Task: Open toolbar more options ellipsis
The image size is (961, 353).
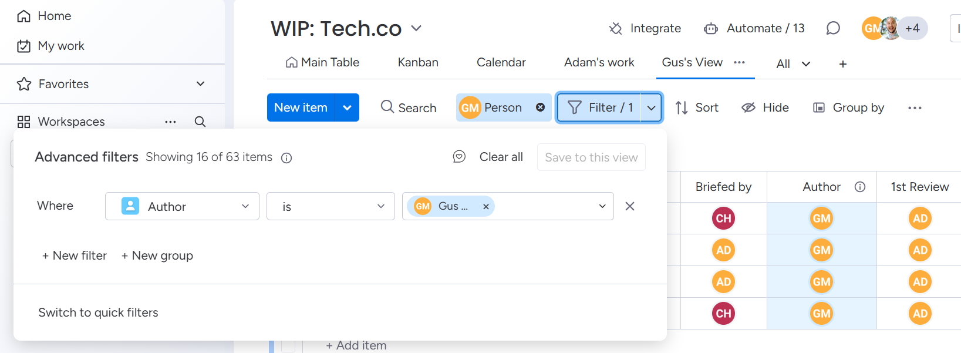Action: click(915, 107)
